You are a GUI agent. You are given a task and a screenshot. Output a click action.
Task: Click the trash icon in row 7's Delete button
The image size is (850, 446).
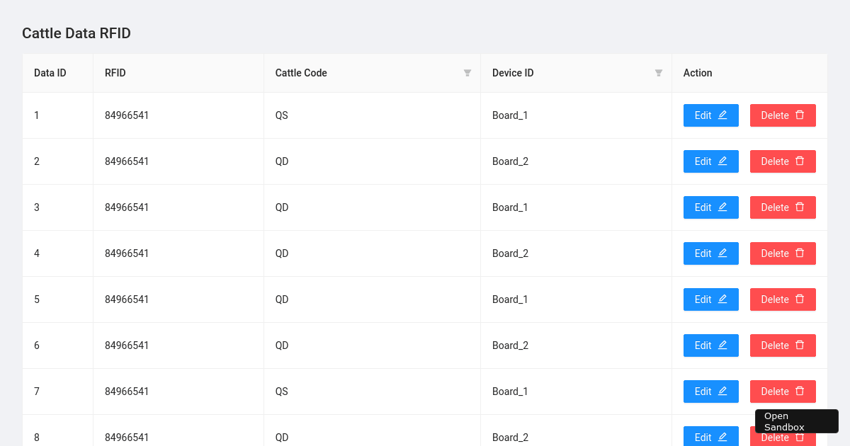pos(800,391)
